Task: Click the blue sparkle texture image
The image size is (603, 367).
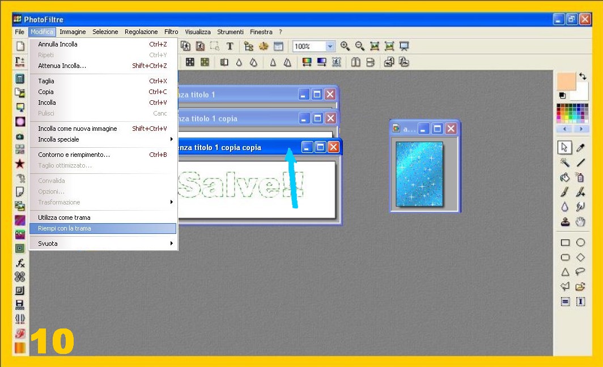Action: 419,173
